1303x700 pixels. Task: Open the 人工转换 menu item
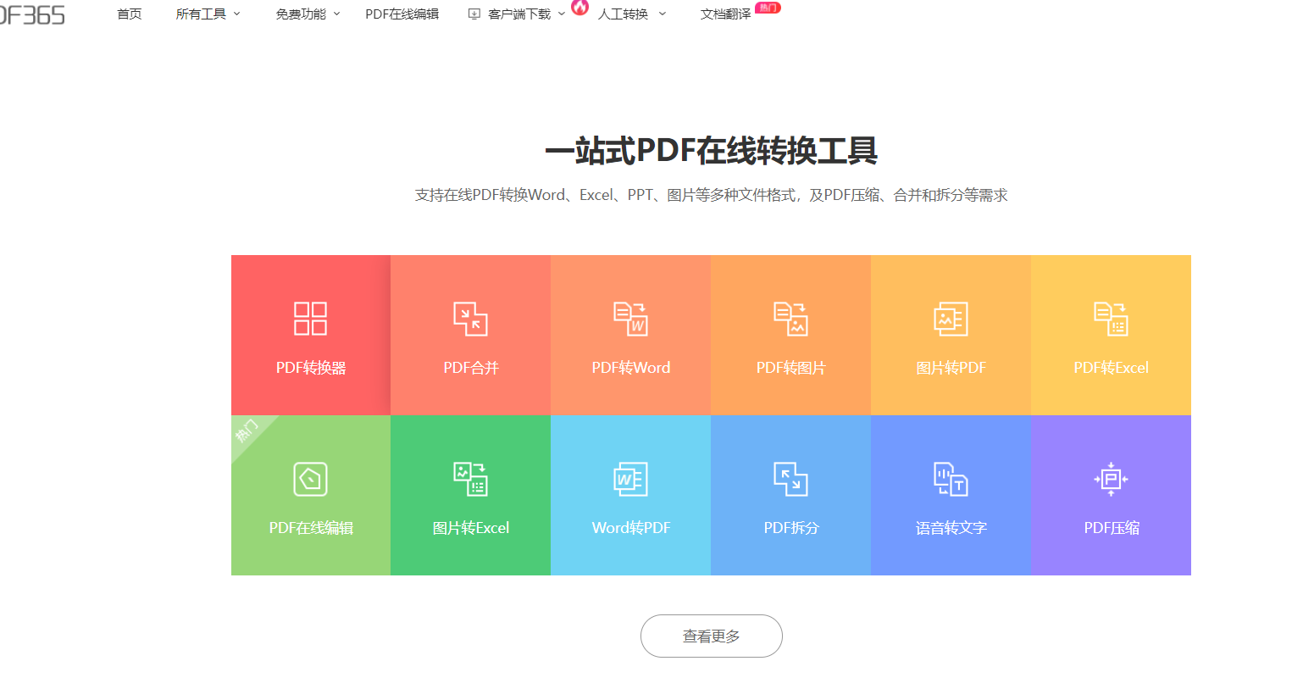(623, 14)
